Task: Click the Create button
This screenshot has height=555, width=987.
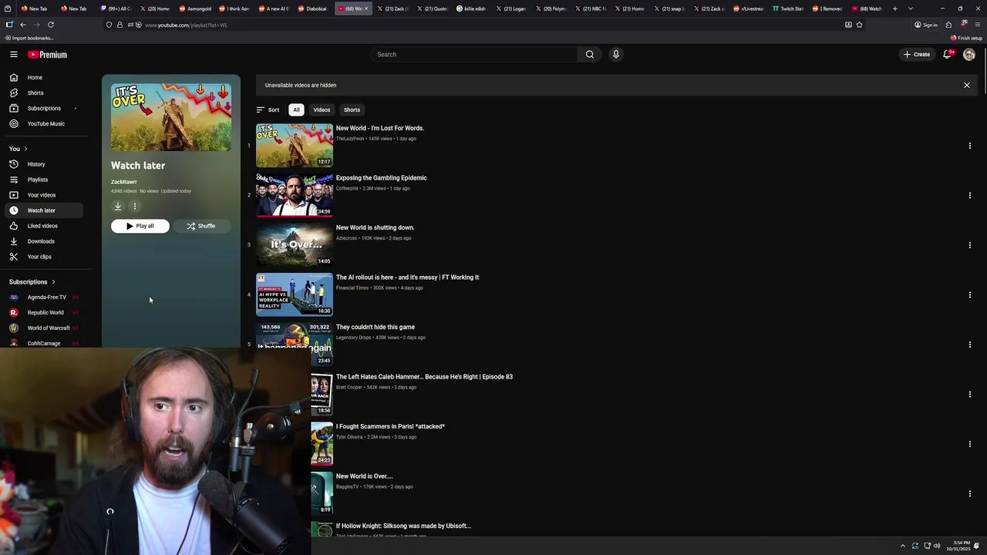Action: (918, 55)
